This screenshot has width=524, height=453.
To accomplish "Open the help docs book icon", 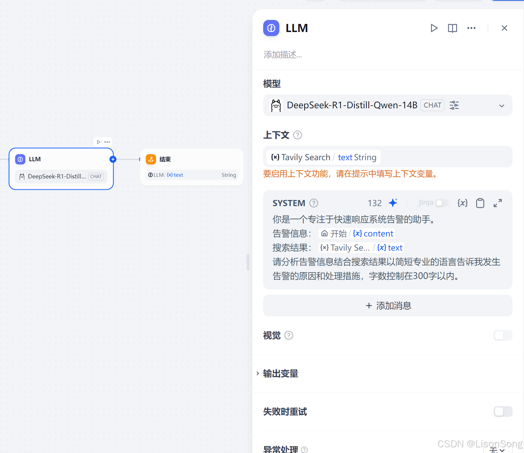I will 452,28.
